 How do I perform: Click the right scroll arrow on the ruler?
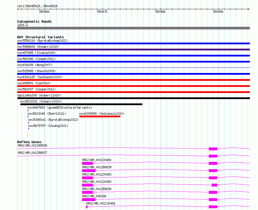coord(249,9)
